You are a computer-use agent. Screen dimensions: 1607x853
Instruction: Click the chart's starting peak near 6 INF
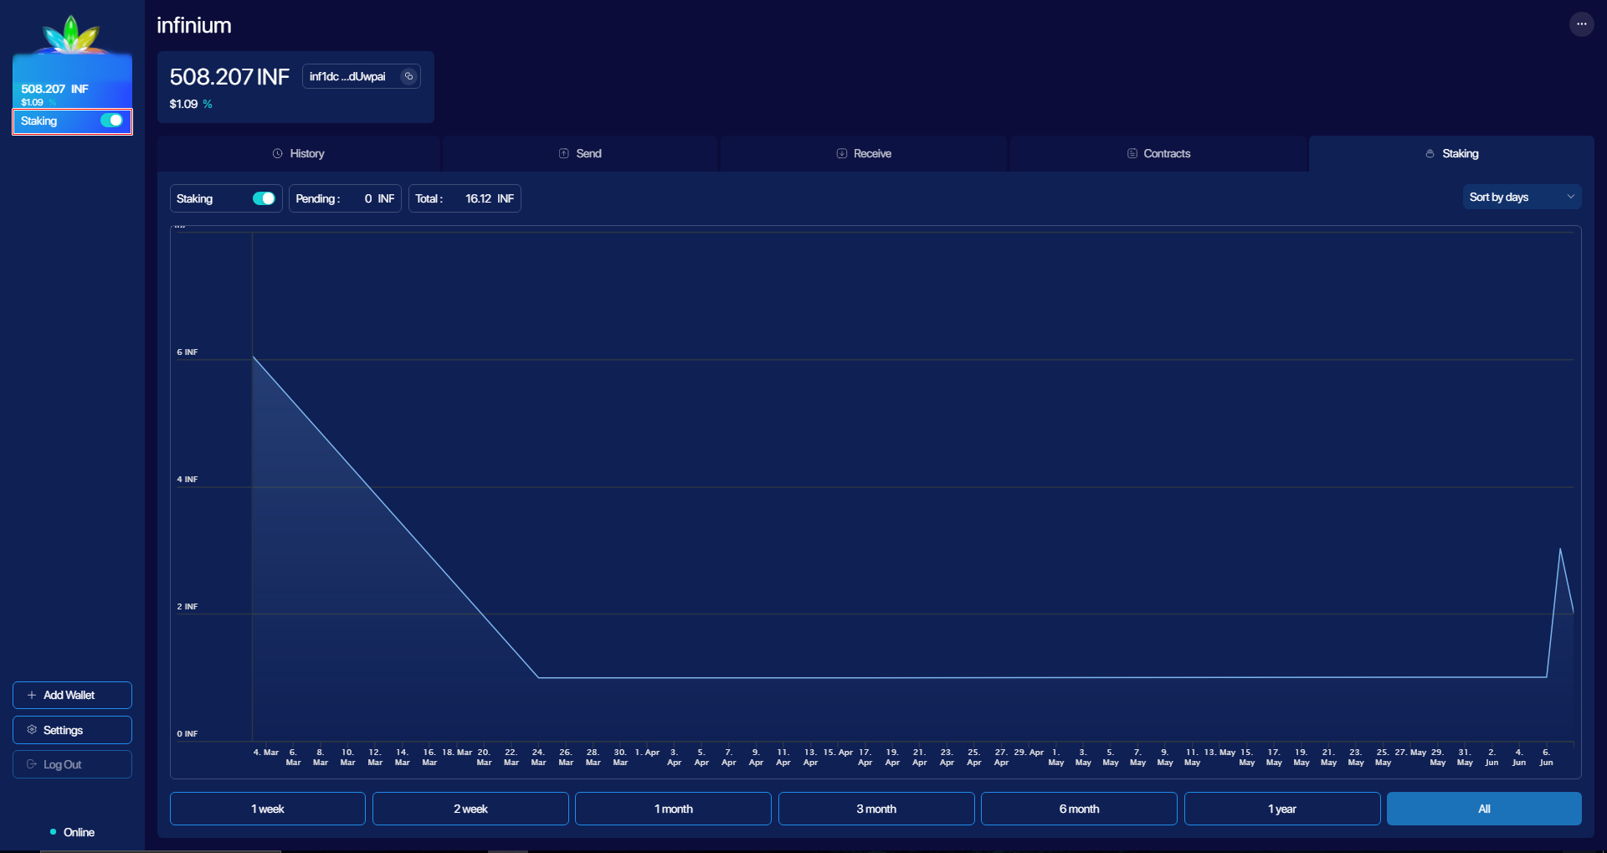(254, 357)
